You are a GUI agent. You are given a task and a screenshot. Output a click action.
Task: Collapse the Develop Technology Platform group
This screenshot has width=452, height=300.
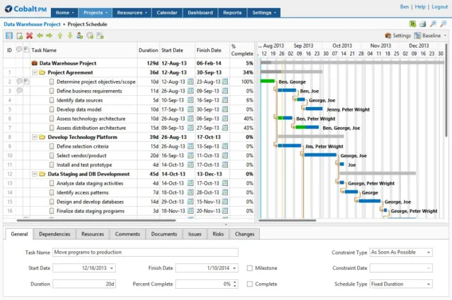[35, 137]
